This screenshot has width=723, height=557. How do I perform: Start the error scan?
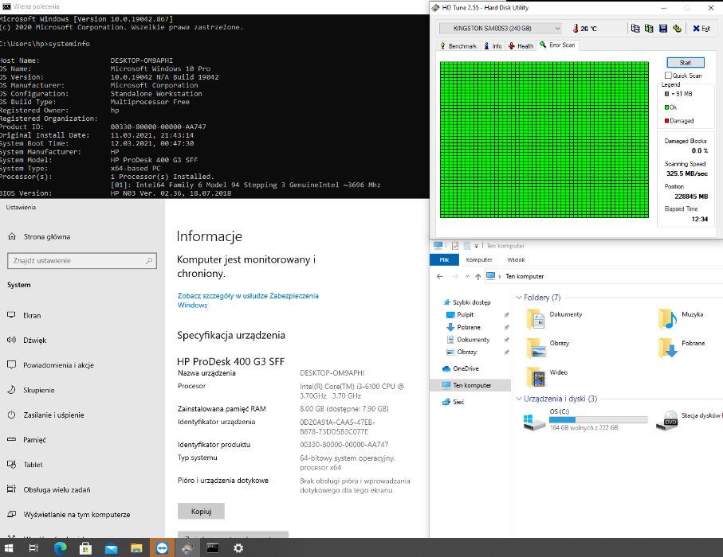click(686, 63)
